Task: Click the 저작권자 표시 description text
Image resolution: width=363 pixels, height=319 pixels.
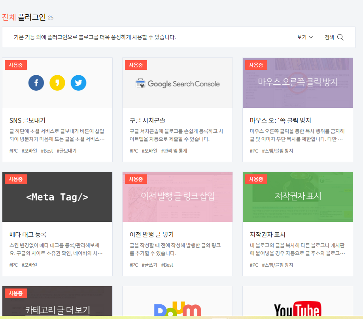Action: pyautogui.click(x=297, y=249)
